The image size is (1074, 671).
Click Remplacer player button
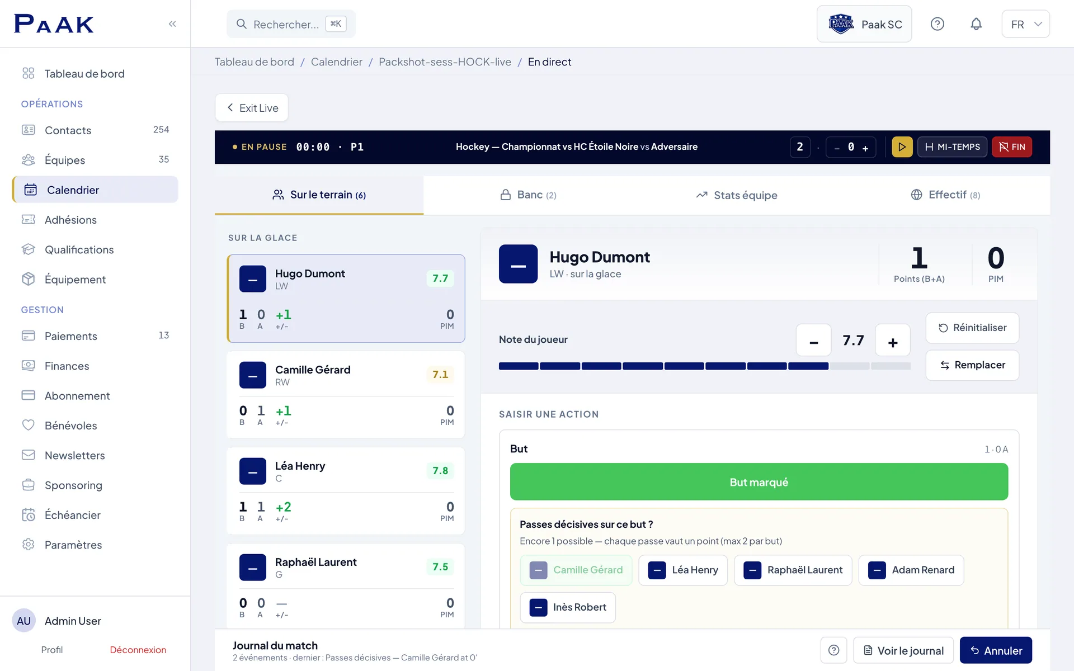coord(972,366)
